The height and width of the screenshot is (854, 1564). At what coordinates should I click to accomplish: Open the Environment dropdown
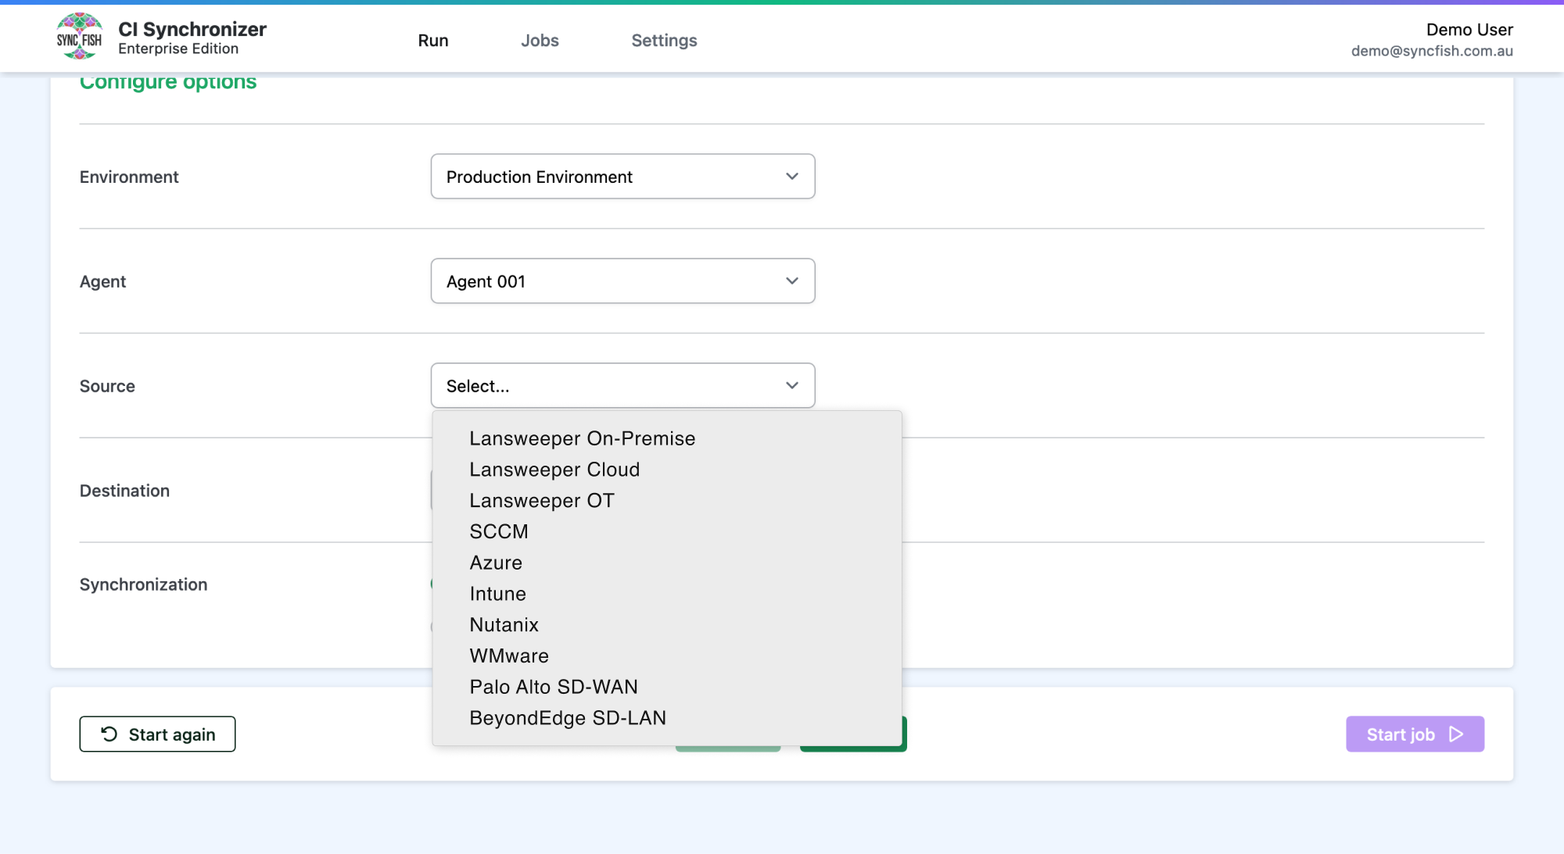click(x=622, y=177)
